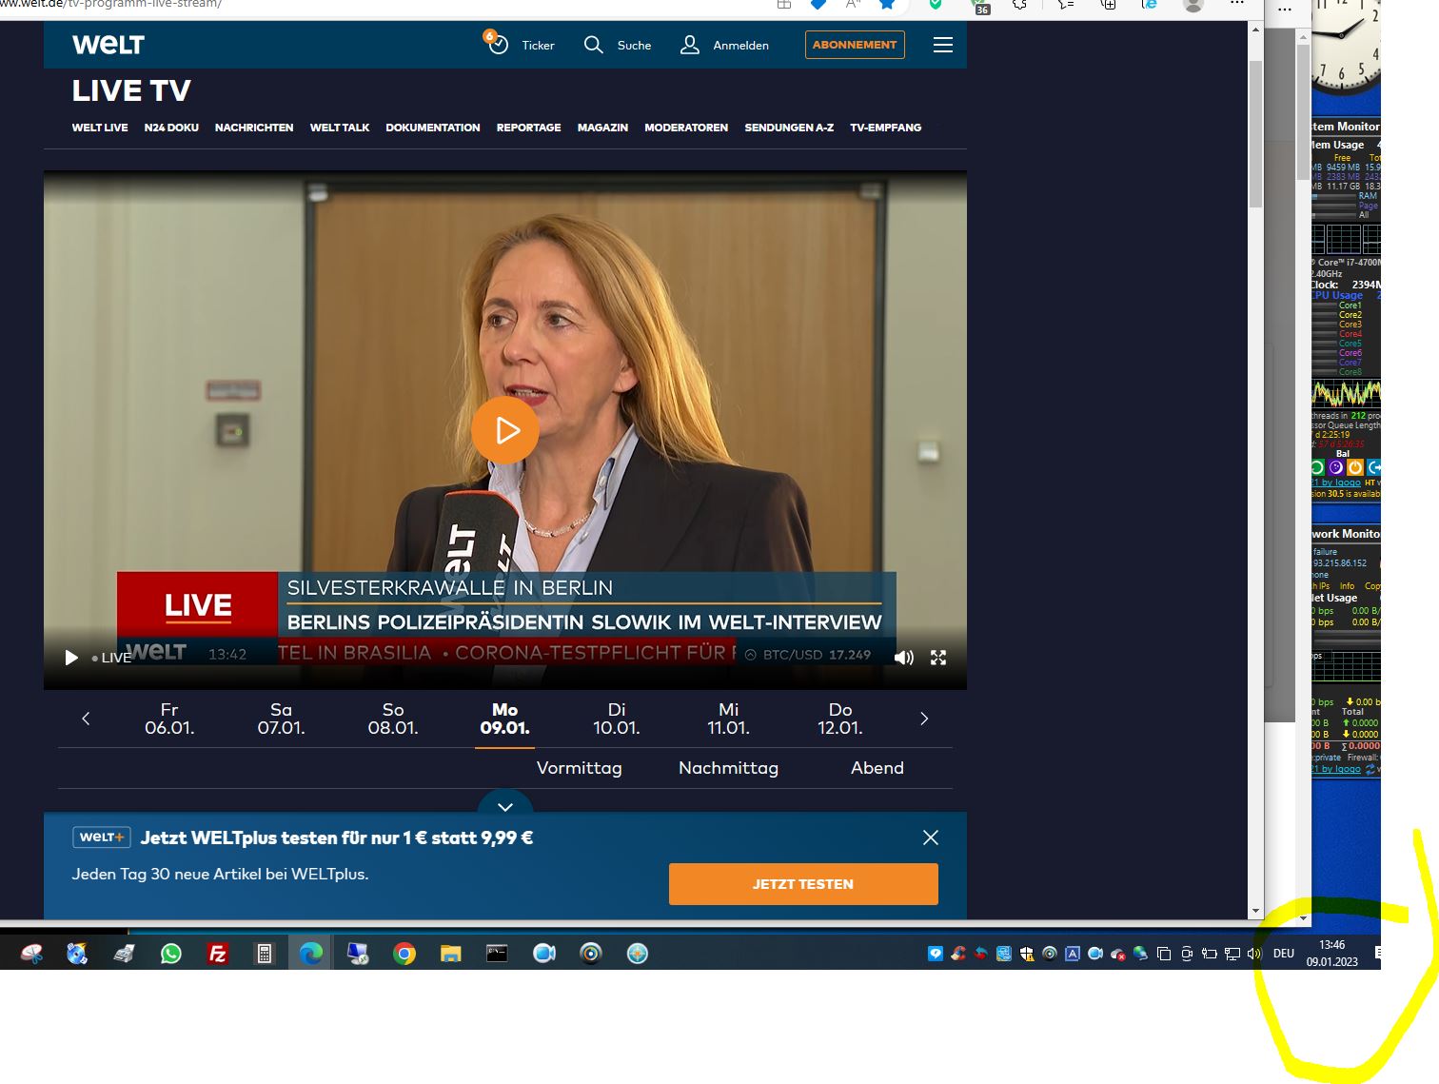1439x1084 pixels.
Task: Open the printer/scanner taskbar icon
Action: [125, 954]
